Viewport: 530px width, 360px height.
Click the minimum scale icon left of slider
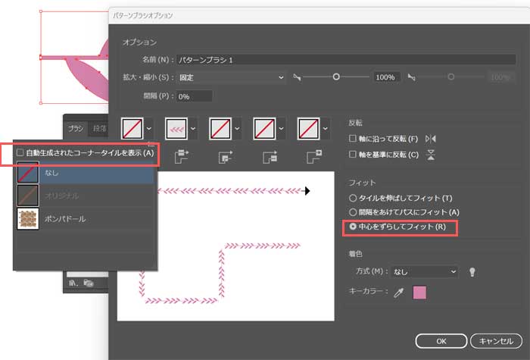click(297, 77)
